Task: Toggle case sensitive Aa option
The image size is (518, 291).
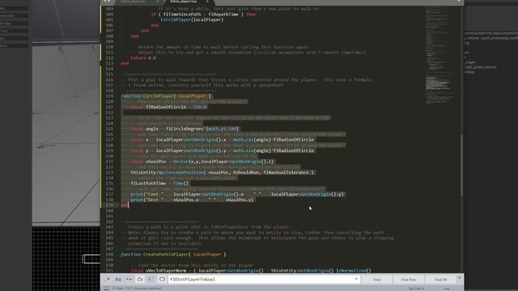Action: click(x=118, y=280)
